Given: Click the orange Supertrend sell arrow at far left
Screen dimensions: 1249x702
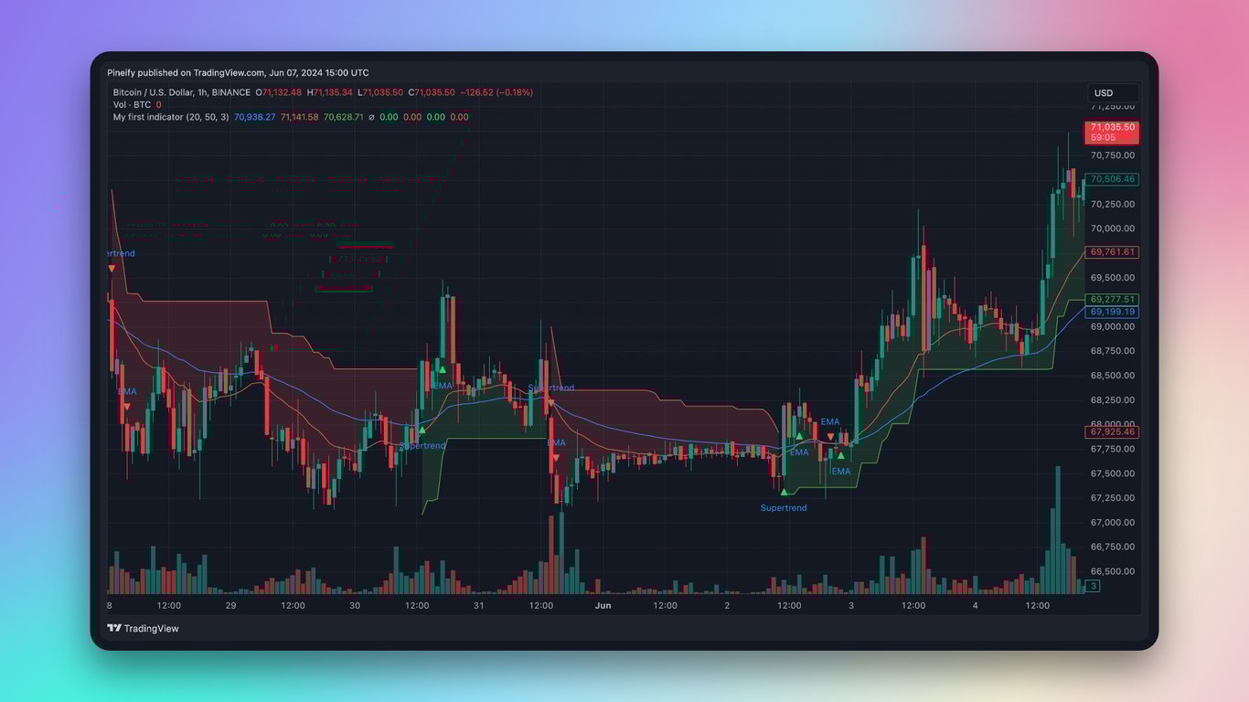Looking at the screenshot, I should (x=112, y=269).
